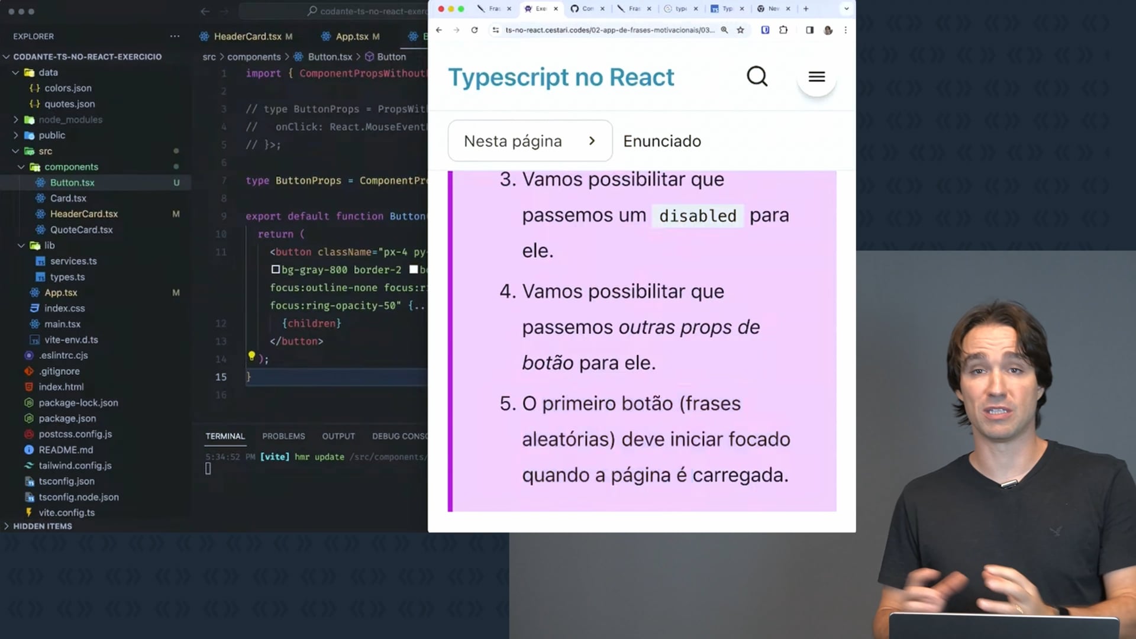
Task: Click the explorer more actions ellipsis
Action: 175,36
